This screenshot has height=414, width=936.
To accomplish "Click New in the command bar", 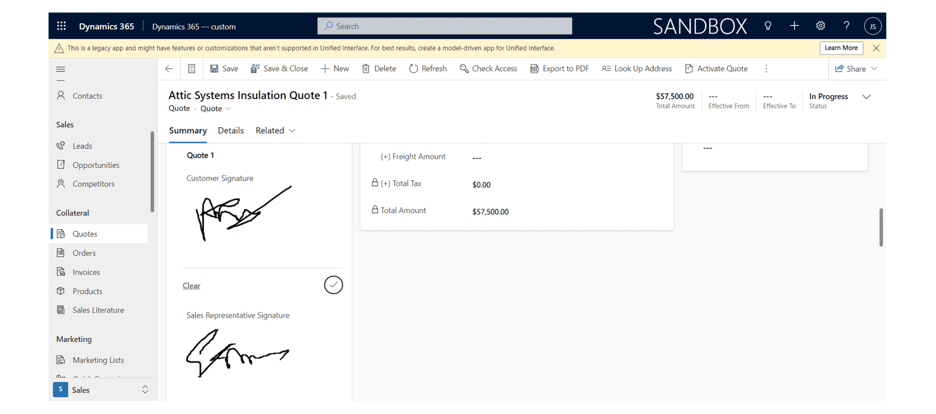I will coord(335,68).
